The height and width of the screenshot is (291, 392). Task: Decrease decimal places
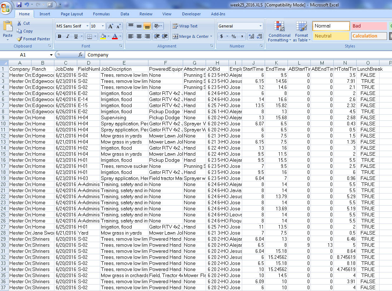pos(260,36)
